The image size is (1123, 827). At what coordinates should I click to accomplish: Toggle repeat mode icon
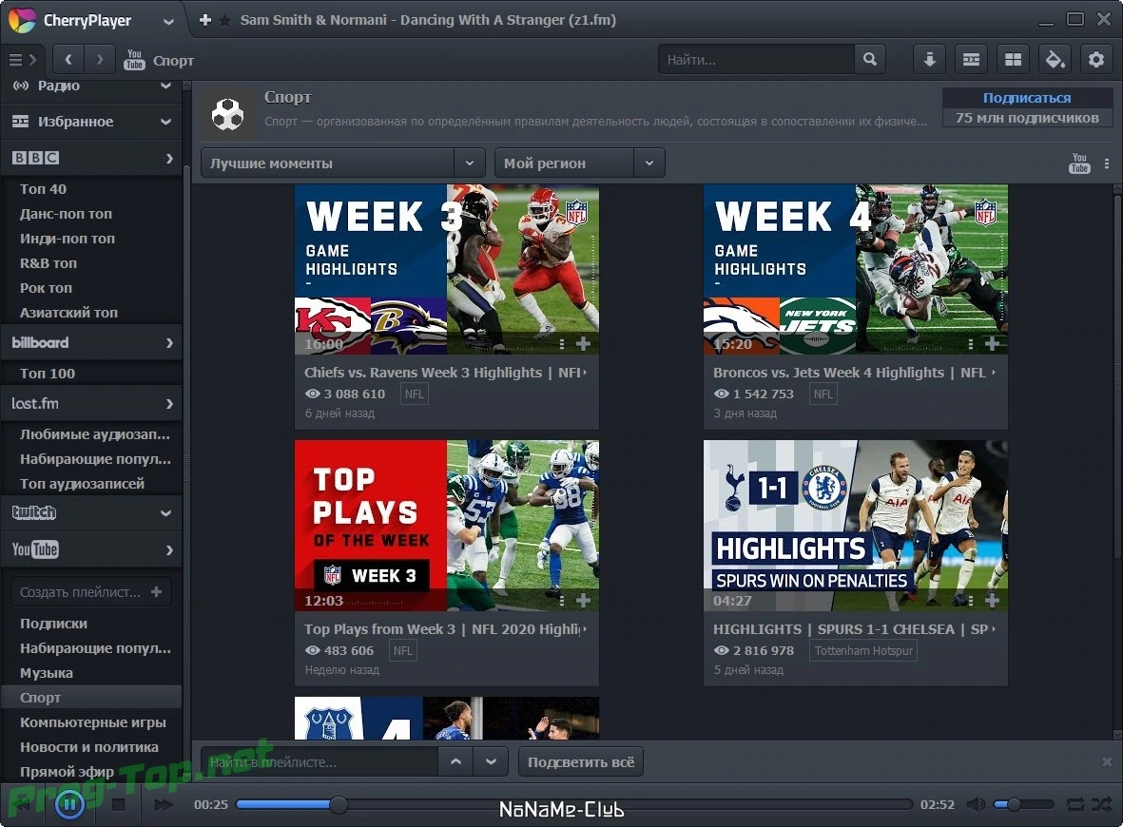[1075, 804]
